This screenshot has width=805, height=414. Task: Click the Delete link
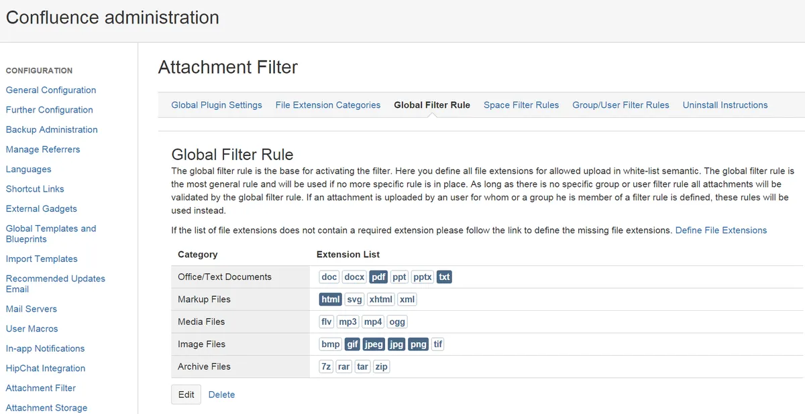click(x=221, y=395)
